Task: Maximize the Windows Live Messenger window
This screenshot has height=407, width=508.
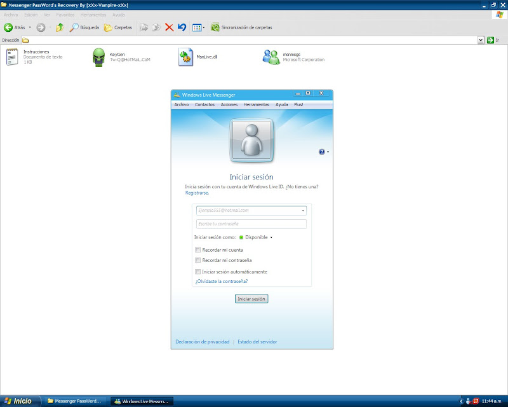Action: [x=308, y=93]
